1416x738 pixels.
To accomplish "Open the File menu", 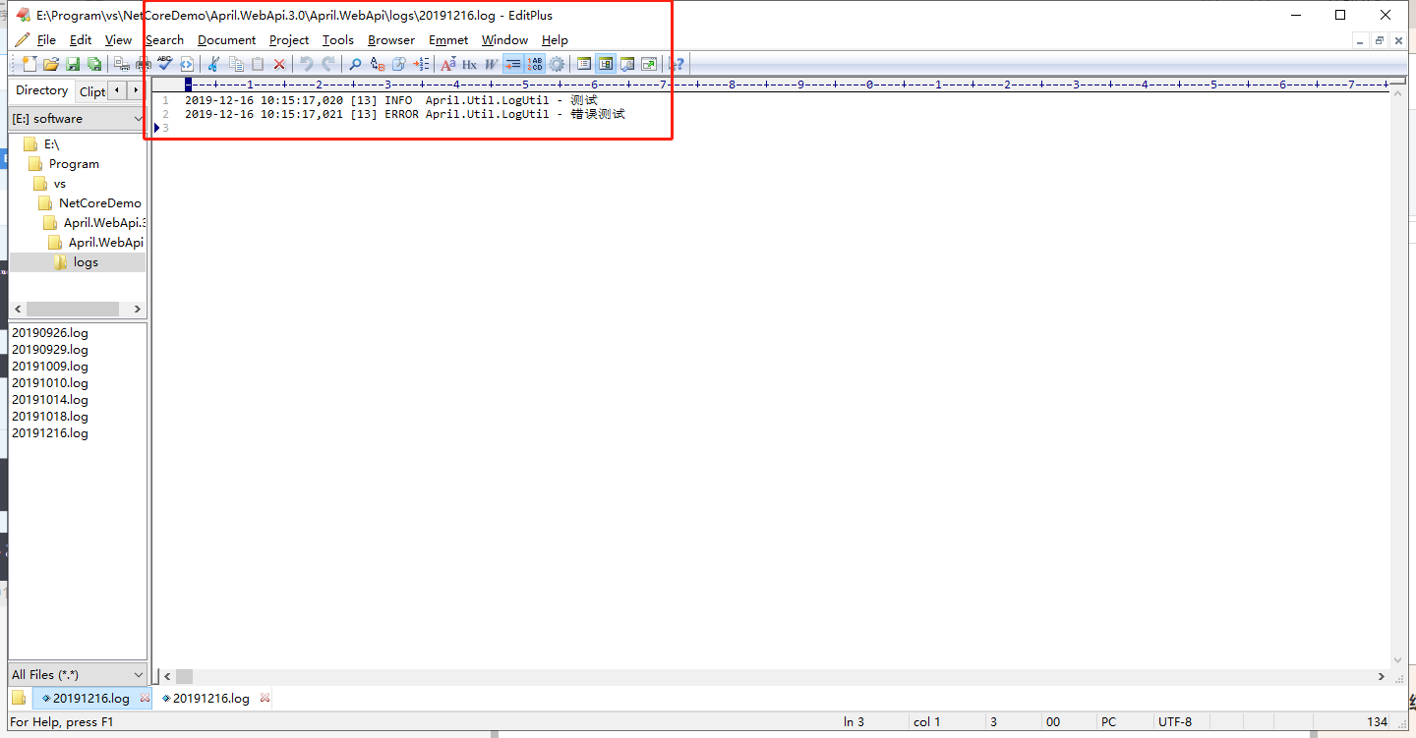I will pos(46,40).
